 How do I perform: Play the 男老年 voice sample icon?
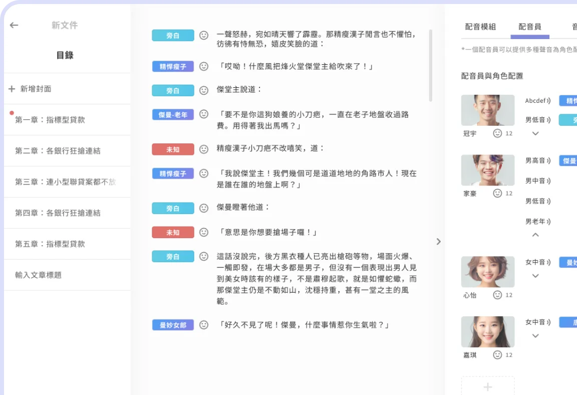click(x=548, y=222)
